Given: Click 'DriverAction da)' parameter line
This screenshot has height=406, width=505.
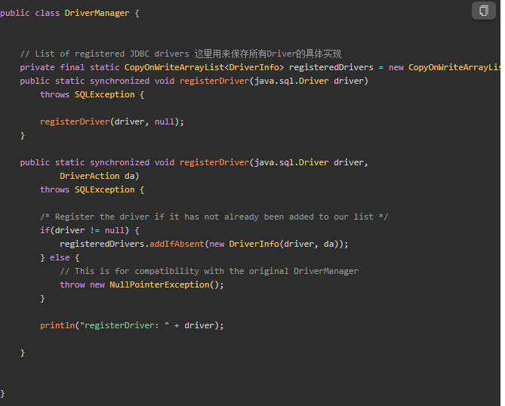Looking at the screenshot, I should click(100, 176).
